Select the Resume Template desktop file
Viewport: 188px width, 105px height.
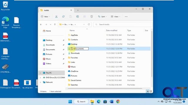pyautogui.click(x=16, y=23)
